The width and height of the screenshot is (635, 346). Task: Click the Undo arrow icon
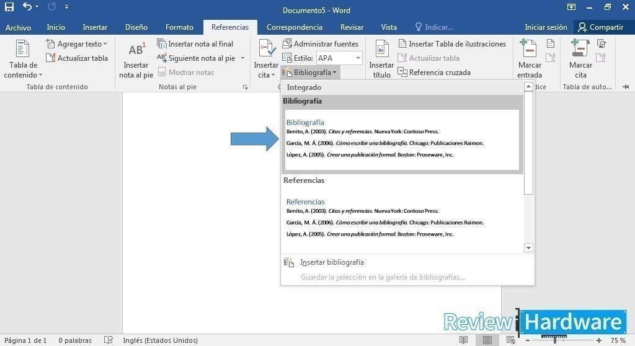(x=27, y=6)
